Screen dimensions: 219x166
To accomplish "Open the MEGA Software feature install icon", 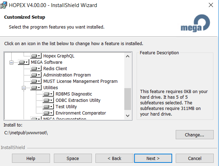I will (23, 62).
